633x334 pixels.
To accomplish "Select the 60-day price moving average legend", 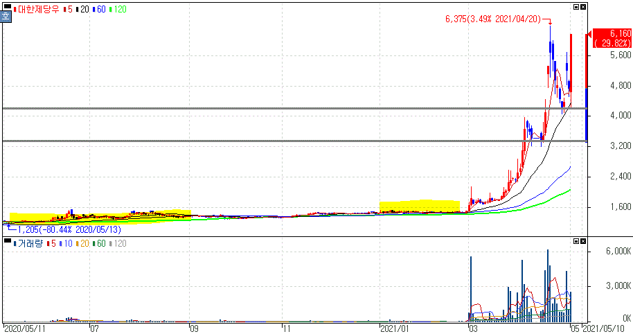I will tap(99, 9).
